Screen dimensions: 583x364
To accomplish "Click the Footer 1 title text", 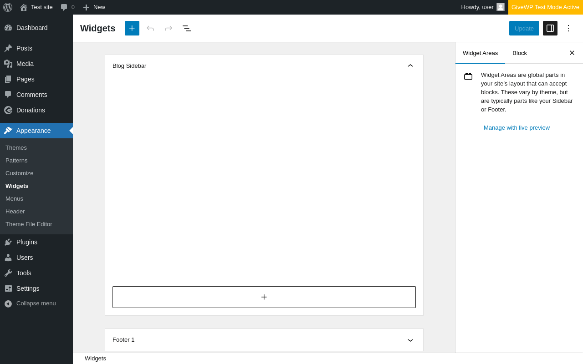I will (123, 340).
